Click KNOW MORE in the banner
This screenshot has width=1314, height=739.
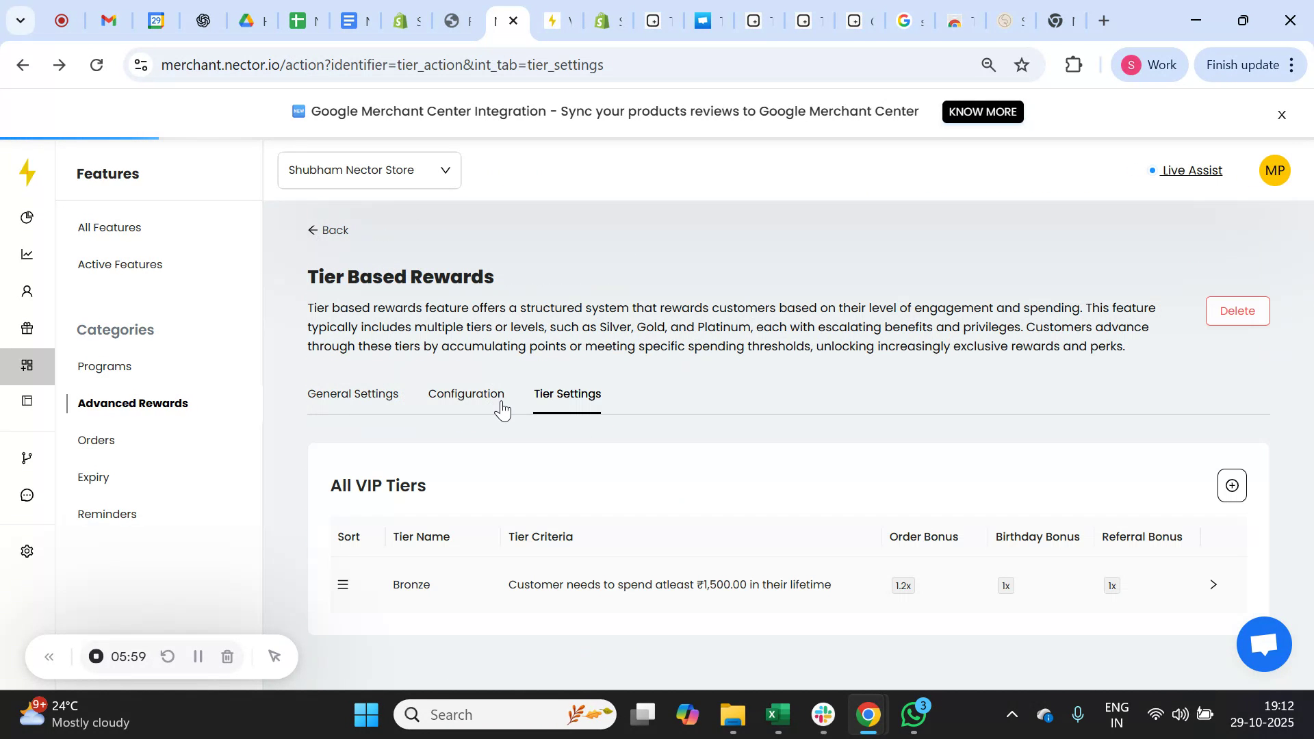click(x=983, y=112)
